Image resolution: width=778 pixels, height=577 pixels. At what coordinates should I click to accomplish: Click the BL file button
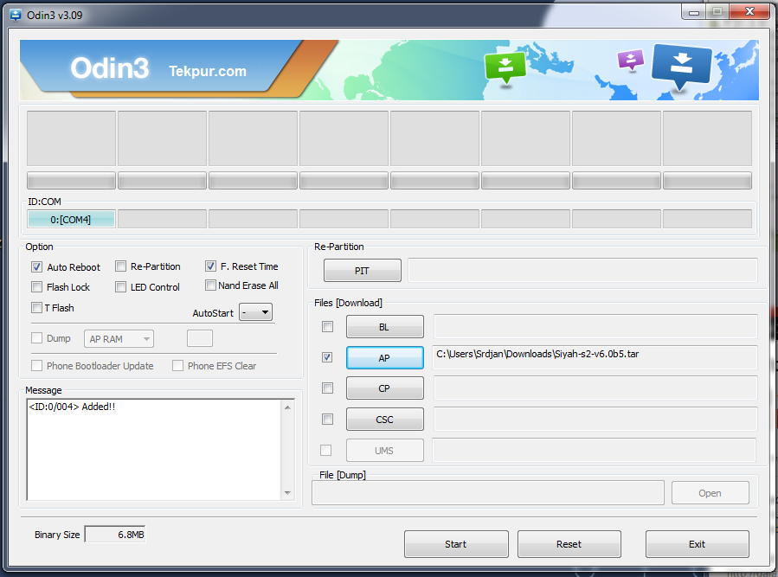click(x=384, y=327)
